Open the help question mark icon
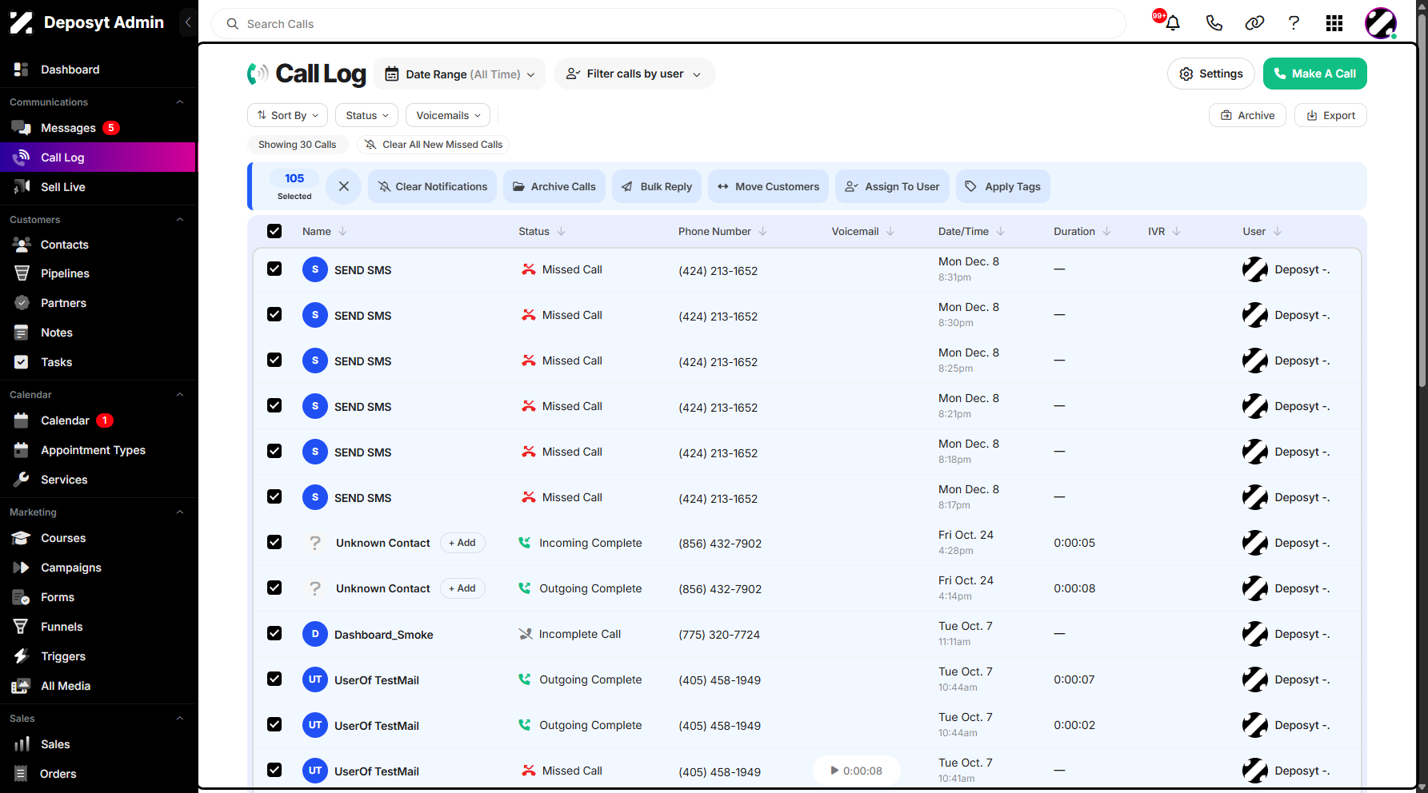This screenshot has width=1428, height=793. [1294, 23]
